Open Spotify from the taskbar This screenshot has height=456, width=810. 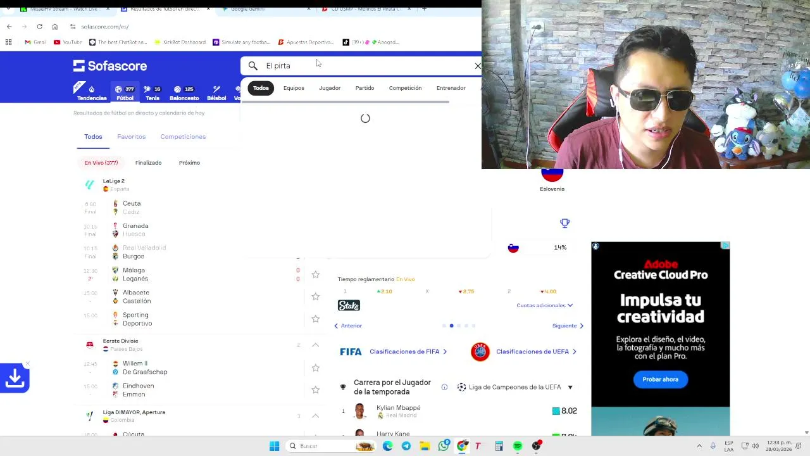pyautogui.click(x=518, y=446)
